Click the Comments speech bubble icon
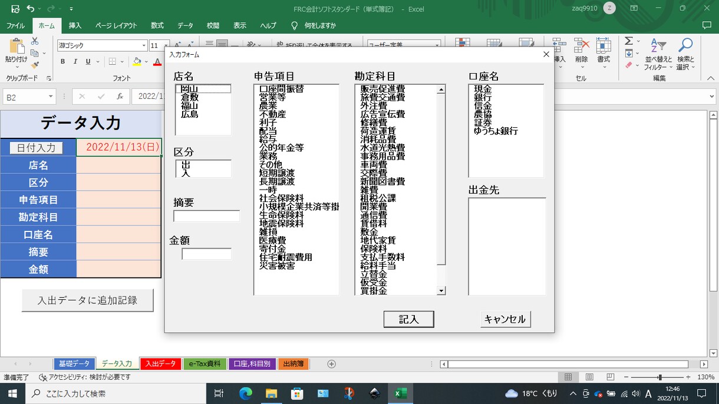This screenshot has height=404, width=719. point(707,25)
